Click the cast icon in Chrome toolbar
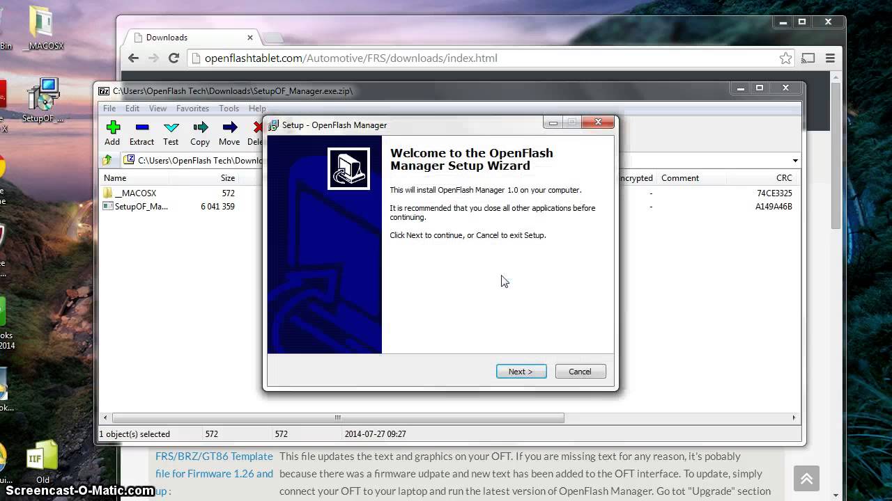Screen dimensions: 892x501 [808, 58]
